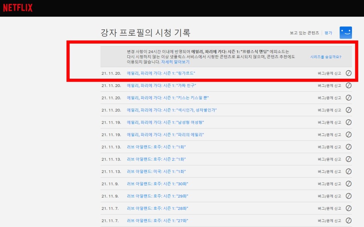Open 러브 아일랜드: 미국 시즌 1 "1화" link

coord(156,172)
